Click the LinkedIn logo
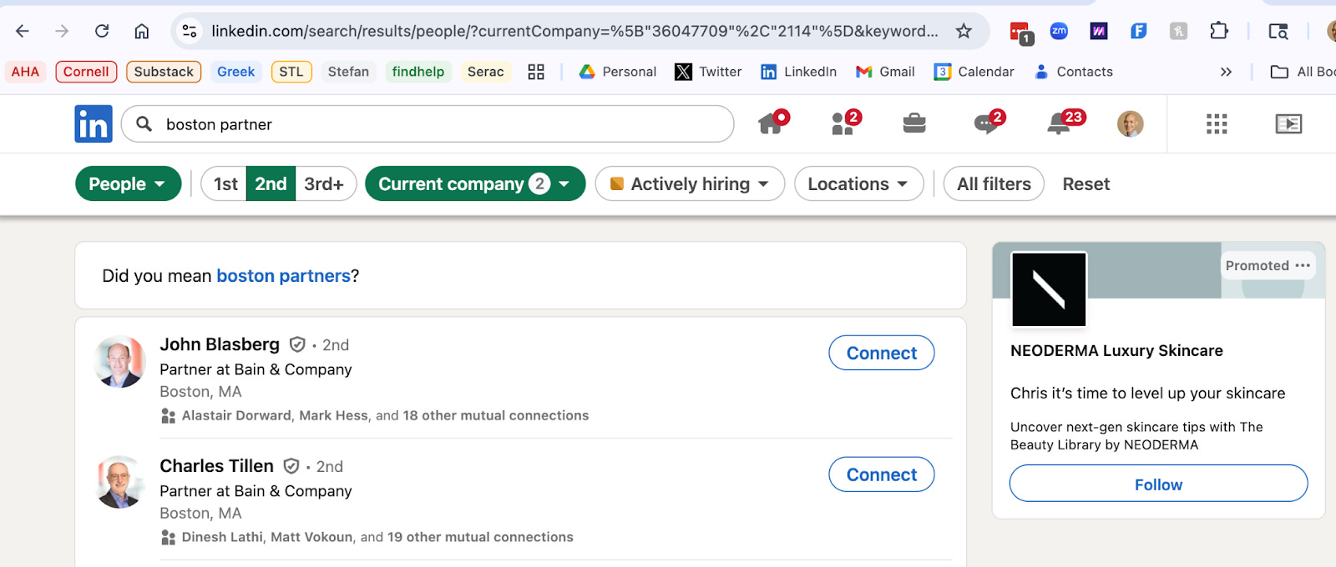Image resolution: width=1336 pixels, height=567 pixels. (94, 124)
